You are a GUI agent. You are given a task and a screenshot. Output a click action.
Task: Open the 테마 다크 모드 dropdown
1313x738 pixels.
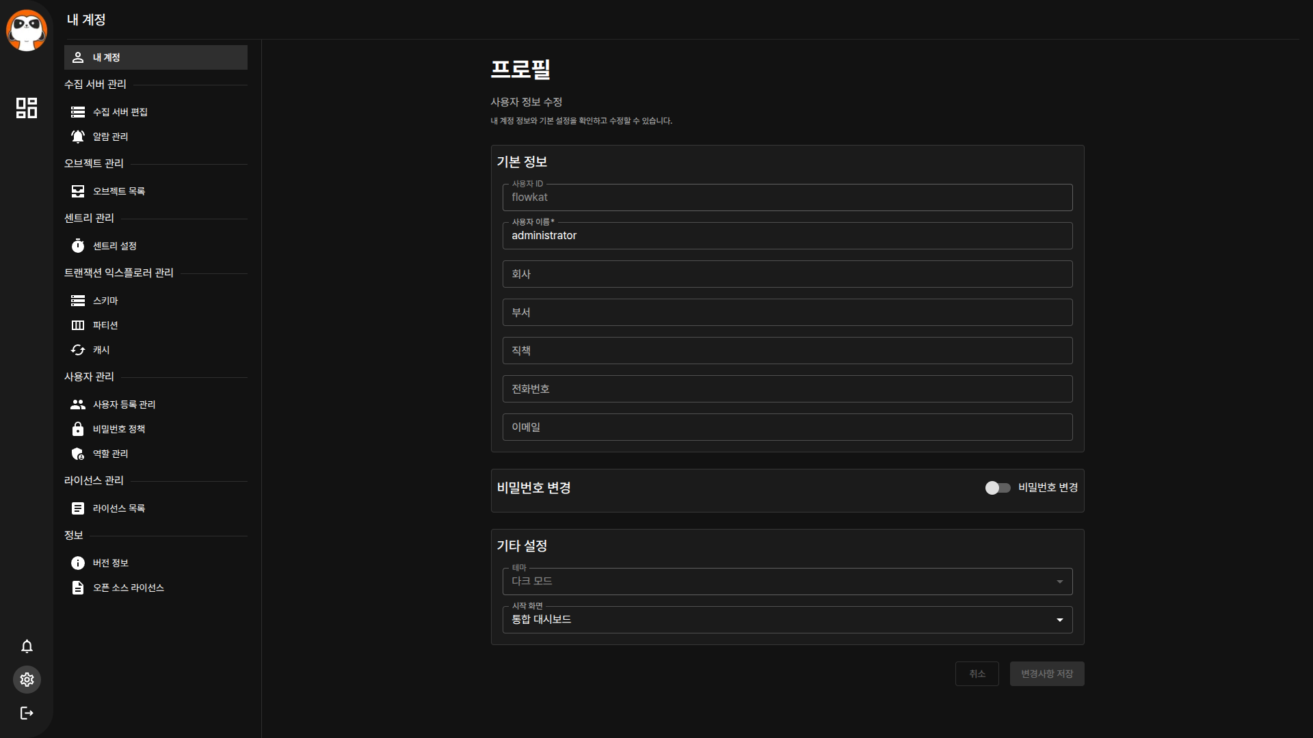coord(786,582)
